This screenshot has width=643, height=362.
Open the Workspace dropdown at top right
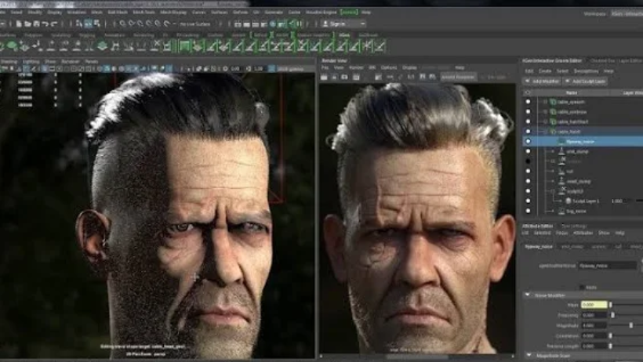627,13
